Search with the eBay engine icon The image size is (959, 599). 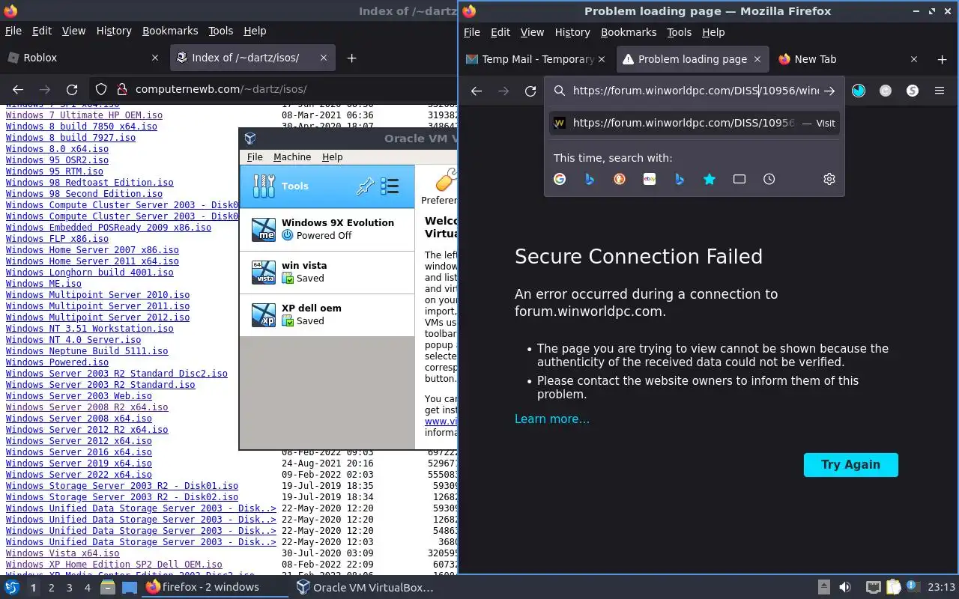pyautogui.click(x=650, y=179)
